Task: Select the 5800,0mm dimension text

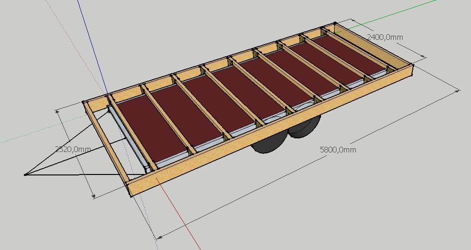Action: [337, 150]
